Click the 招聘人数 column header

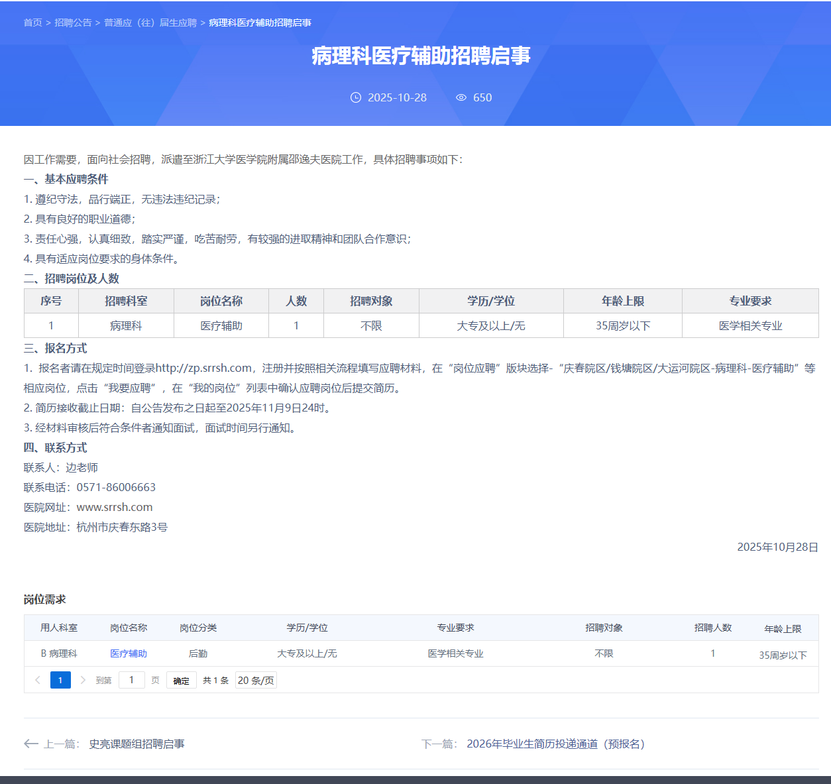click(x=712, y=628)
